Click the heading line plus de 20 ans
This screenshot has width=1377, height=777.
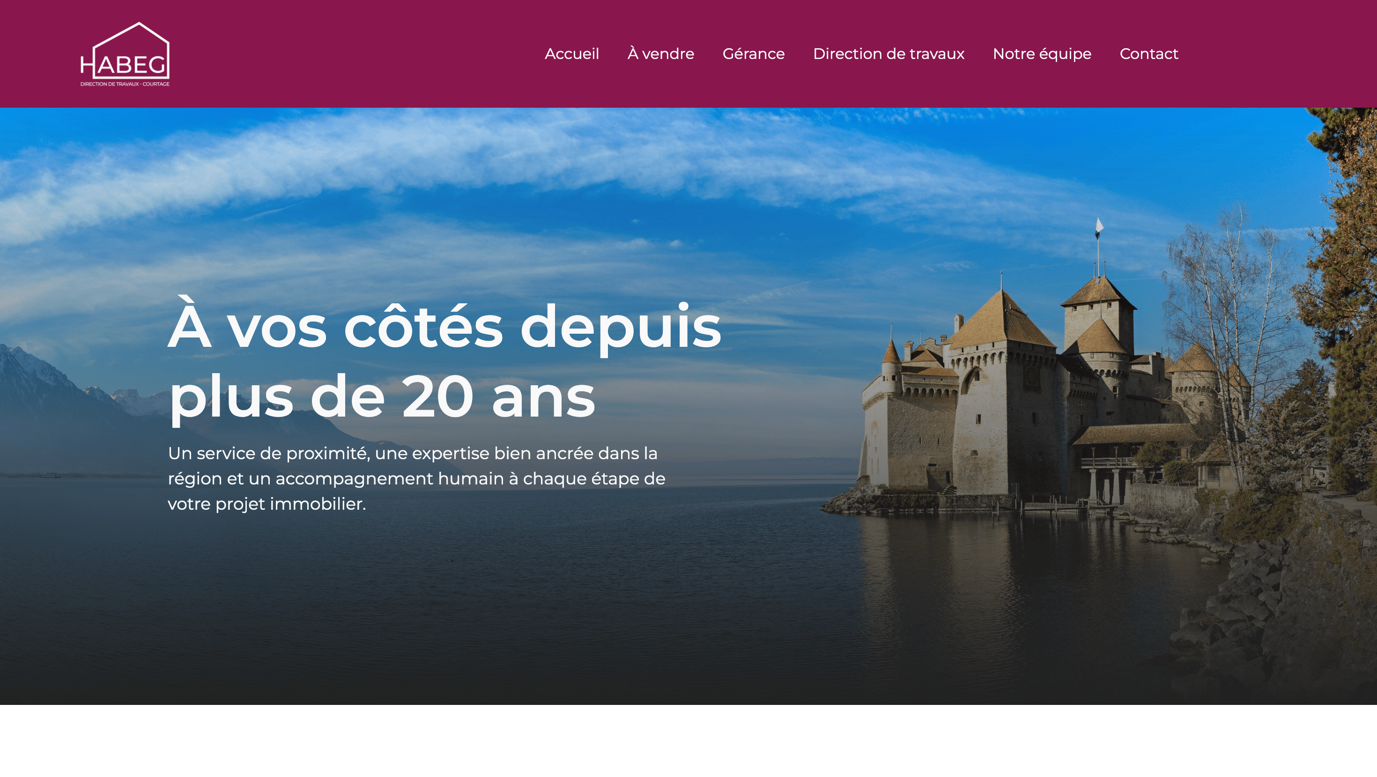(x=382, y=396)
